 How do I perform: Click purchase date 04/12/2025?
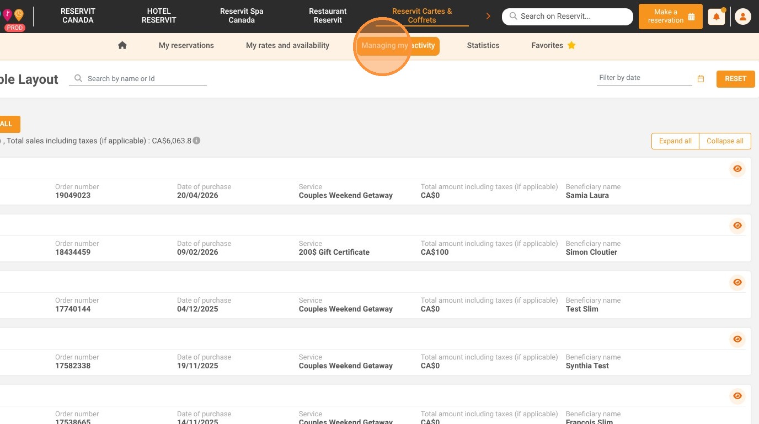[197, 309]
